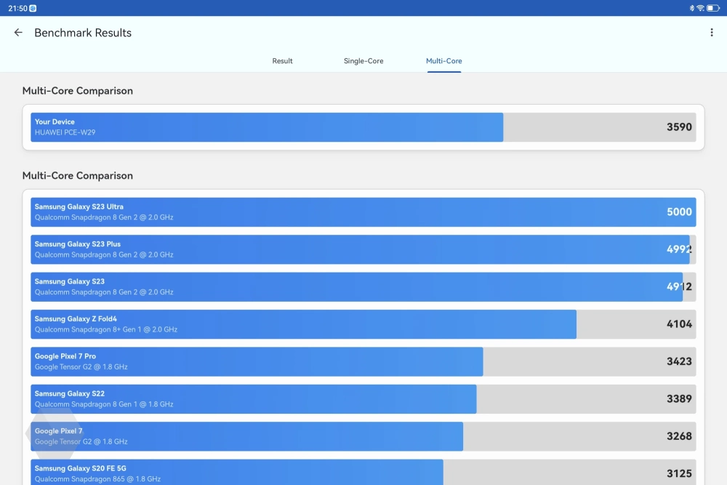Tap the battery icon in status bar
727x485 pixels.
713,8
